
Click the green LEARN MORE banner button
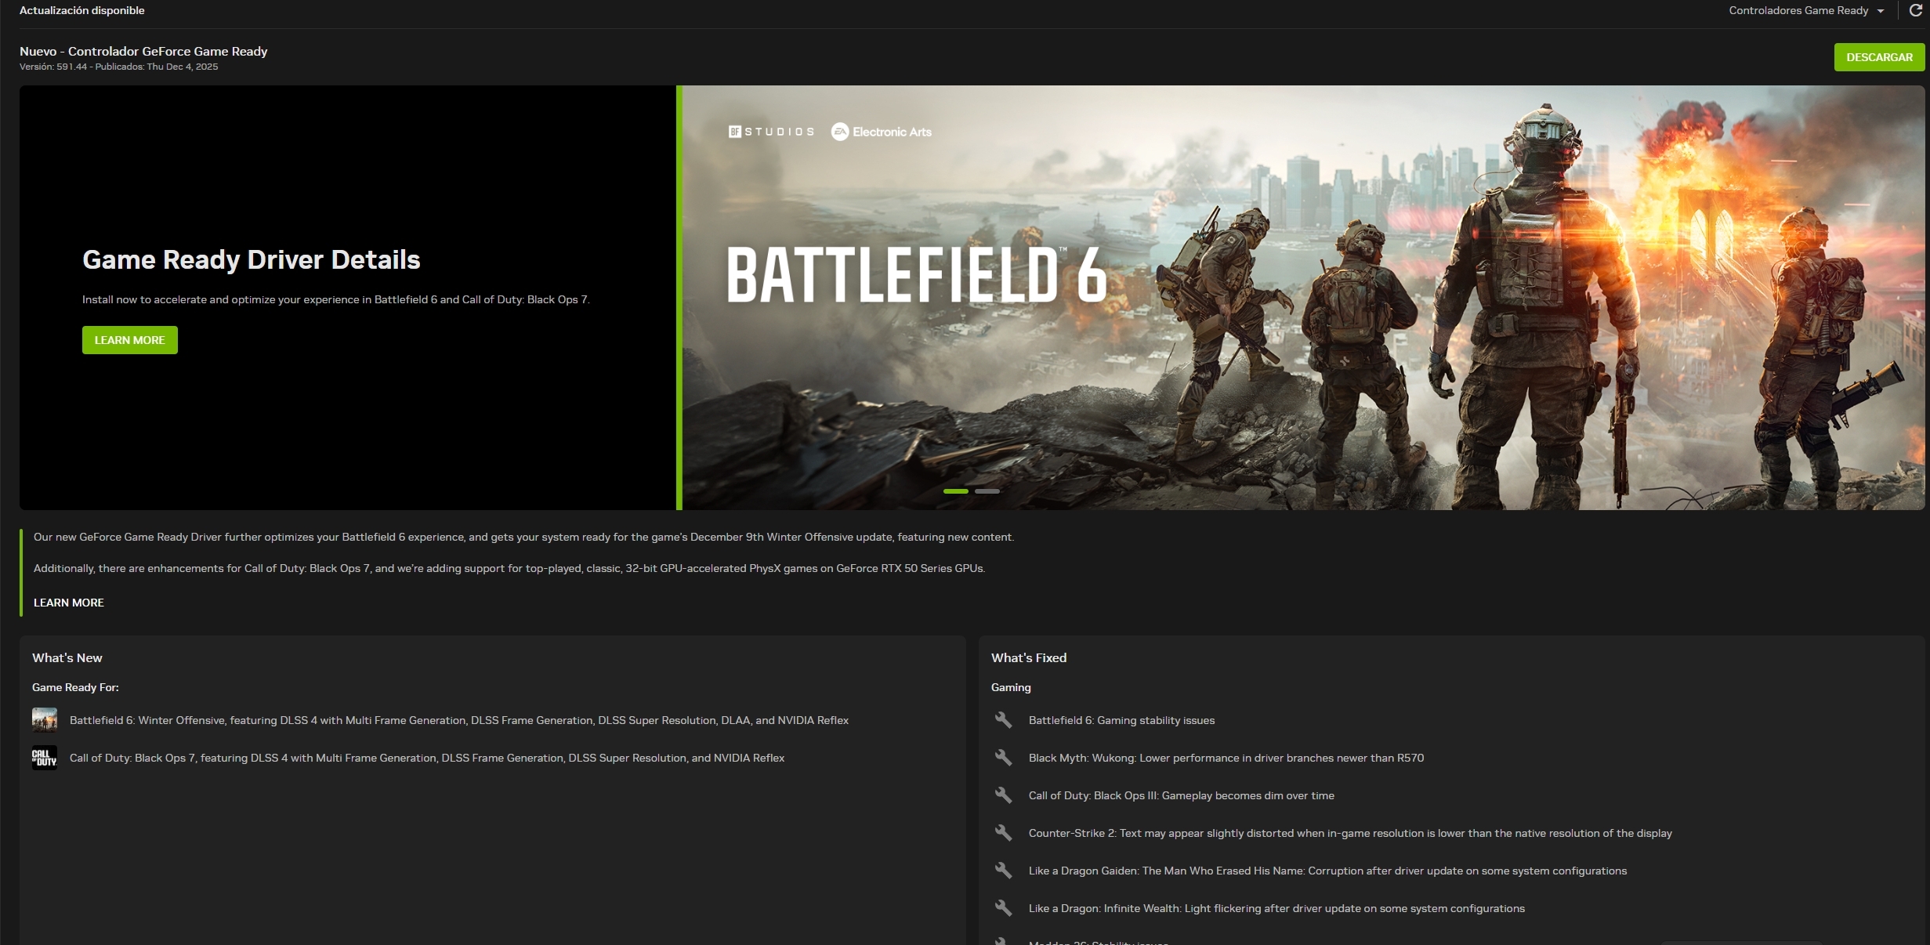pos(130,340)
